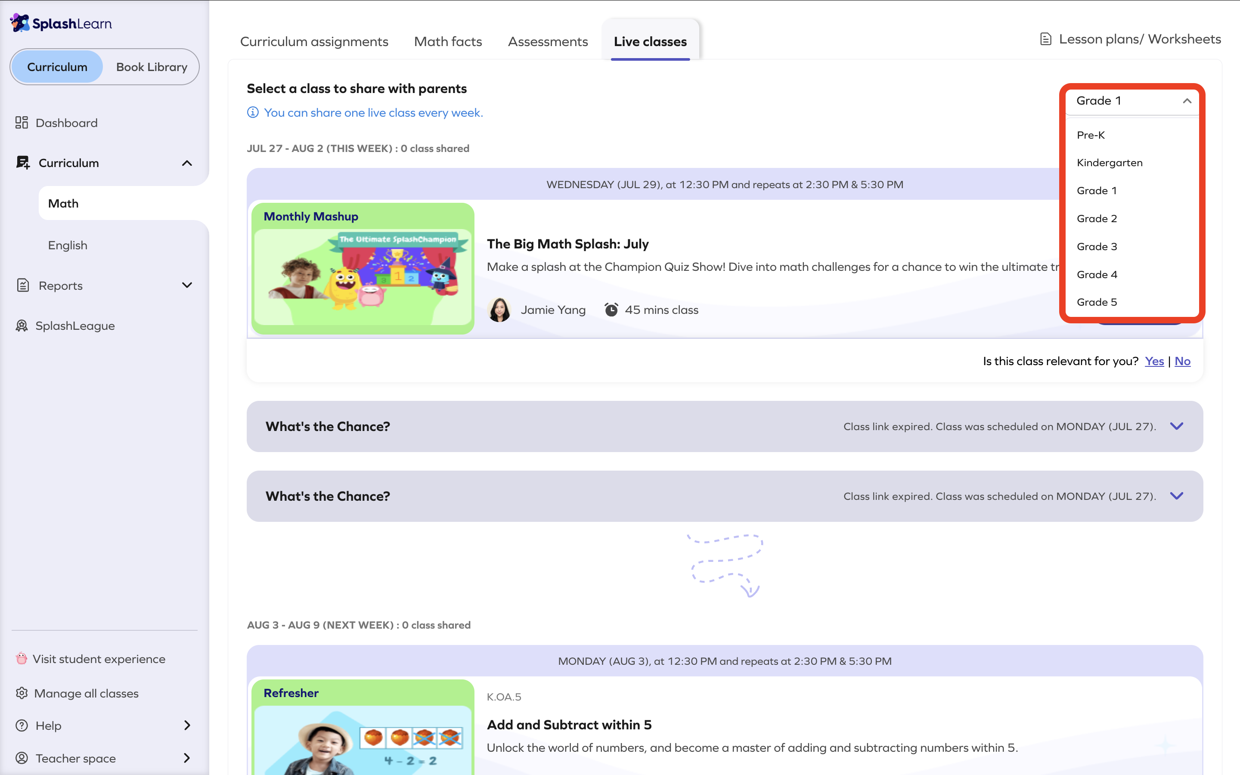Close the Grade 1 dropdown selector
Screen dimensions: 1240x775
click(x=1132, y=100)
